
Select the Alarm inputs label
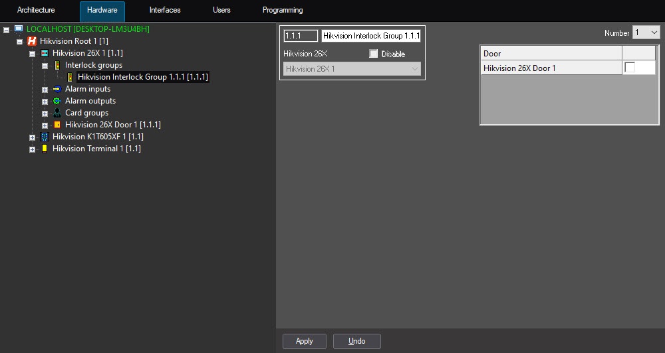(88, 89)
